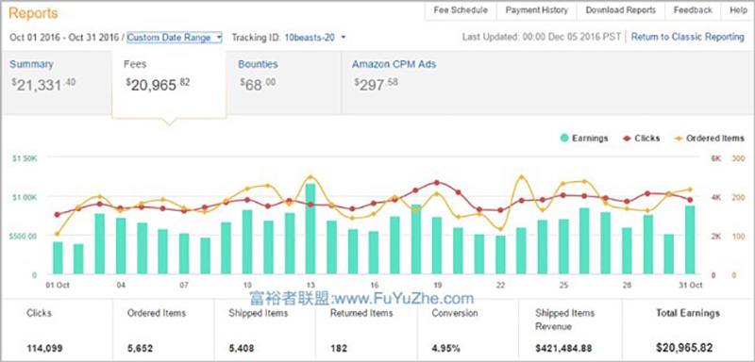Click the earnings bar for 10 Oct
The image size is (755, 362).
(247, 243)
